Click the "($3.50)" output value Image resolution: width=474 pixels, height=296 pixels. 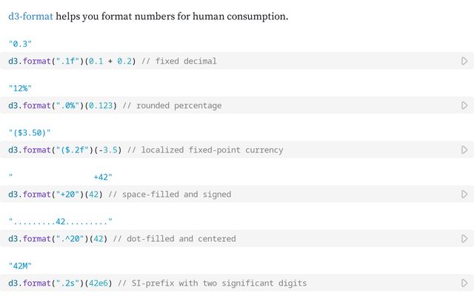30,132
